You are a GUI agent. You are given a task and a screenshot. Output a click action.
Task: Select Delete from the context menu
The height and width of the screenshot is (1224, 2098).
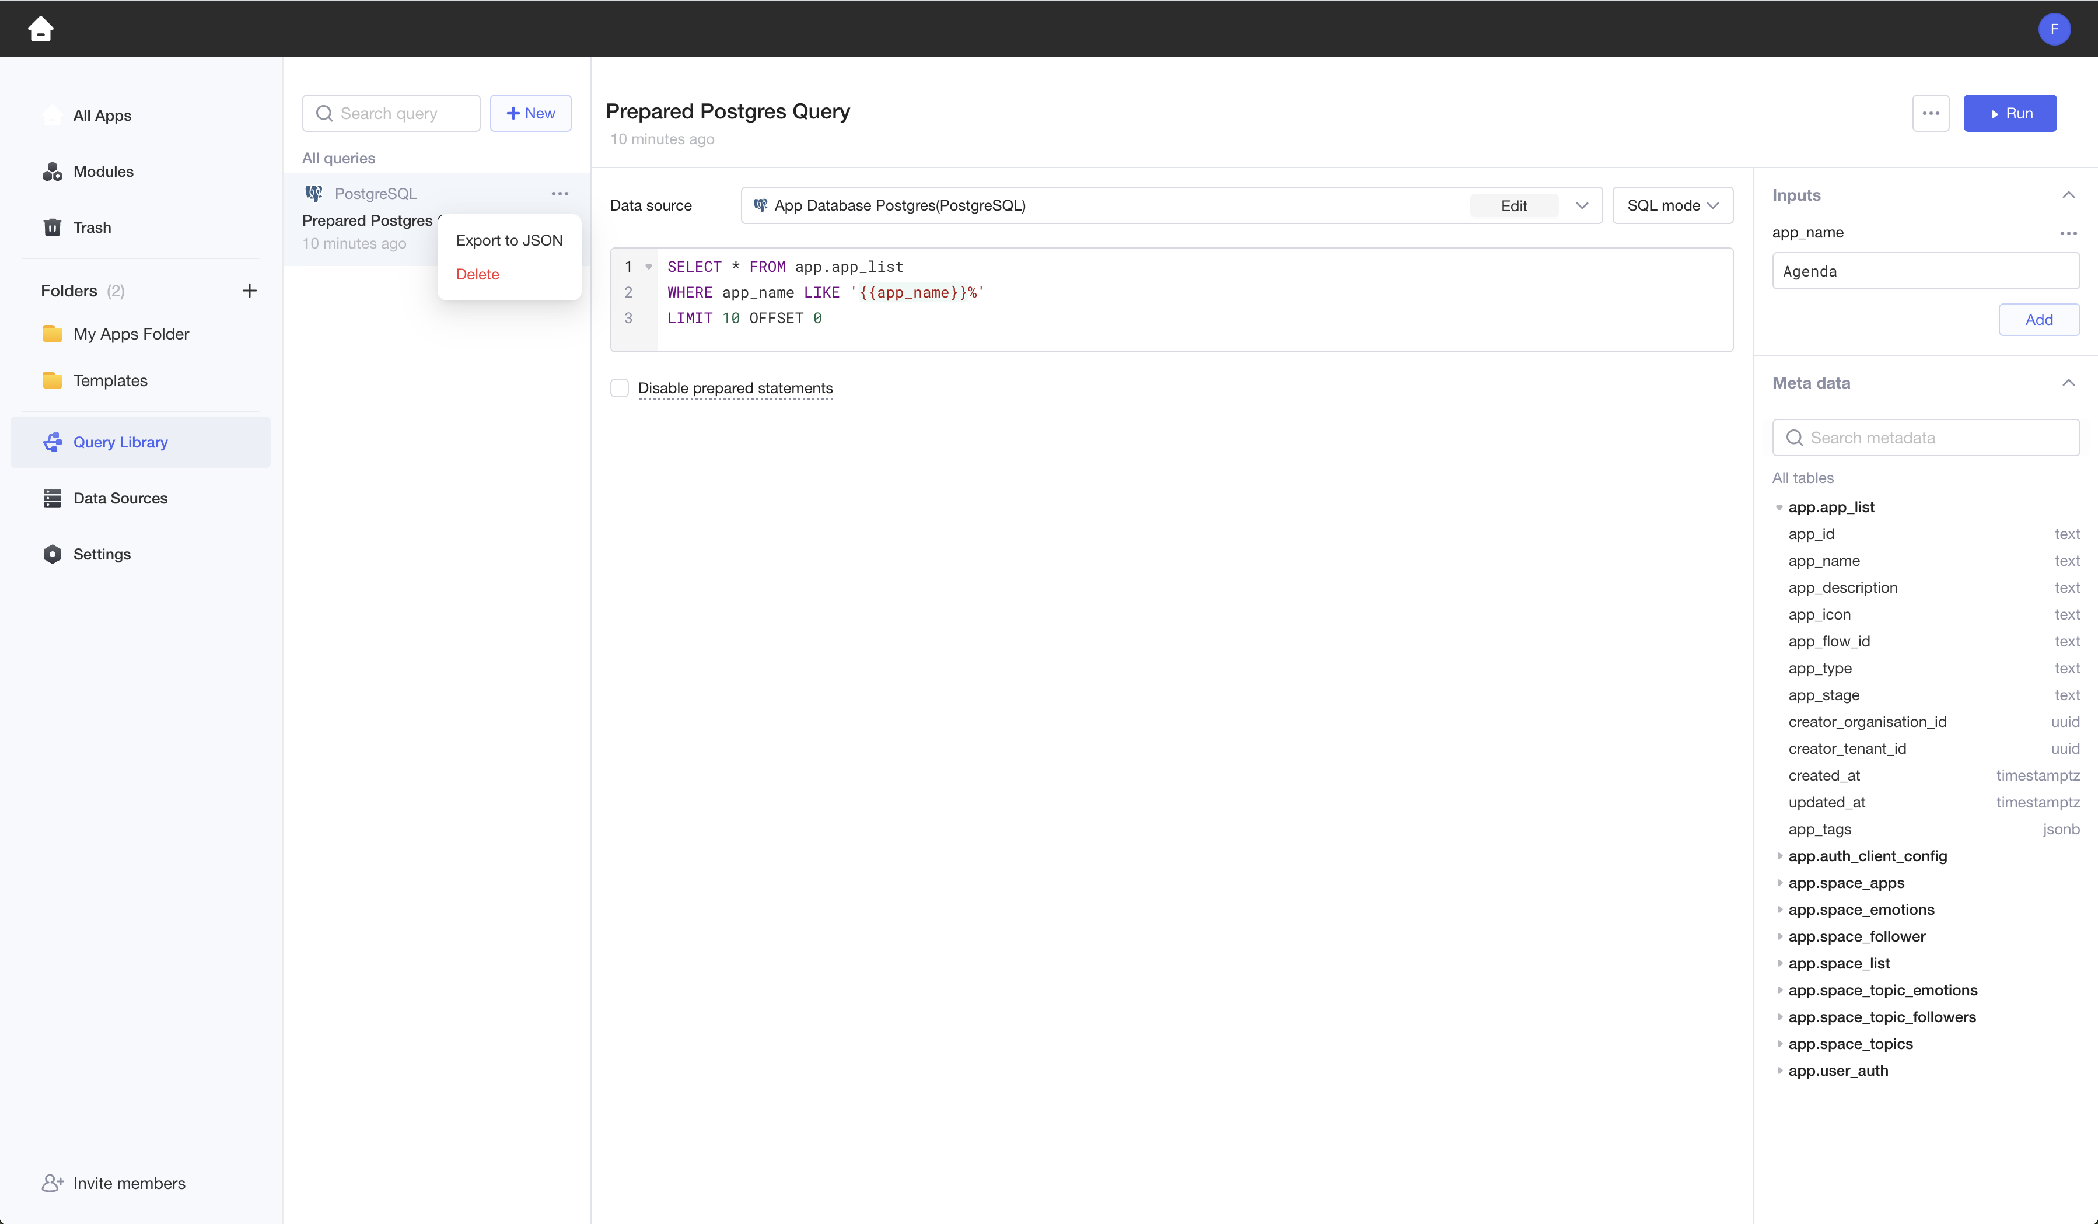click(478, 275)
